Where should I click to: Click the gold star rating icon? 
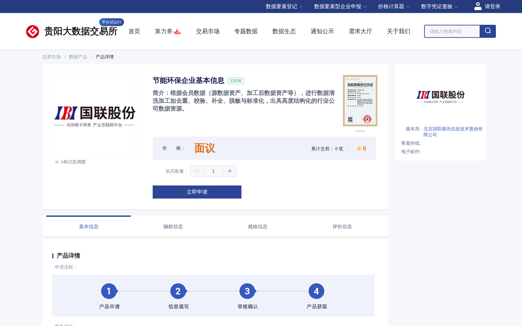coord(359,149)
